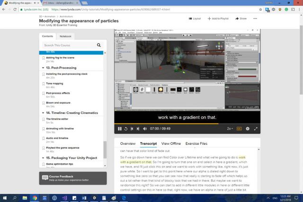
Task: Pause the video playback
Action: [120, 129]
